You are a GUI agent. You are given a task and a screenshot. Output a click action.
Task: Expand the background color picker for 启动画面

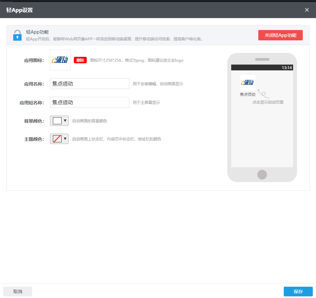pyautogui.click(x=65, y=120)
